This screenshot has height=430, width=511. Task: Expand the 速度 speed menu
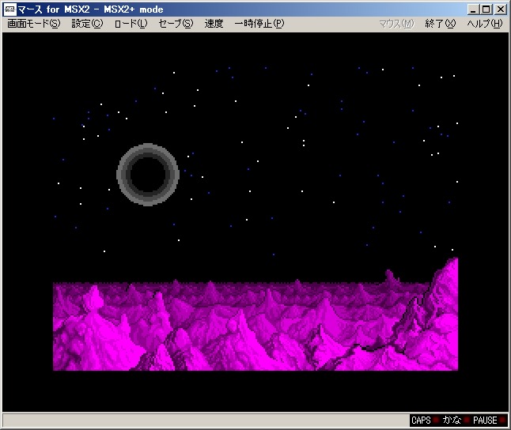point(214,24)
